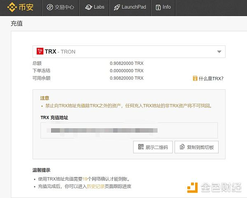Click the 复制到剪切板 button

[196, 147]
